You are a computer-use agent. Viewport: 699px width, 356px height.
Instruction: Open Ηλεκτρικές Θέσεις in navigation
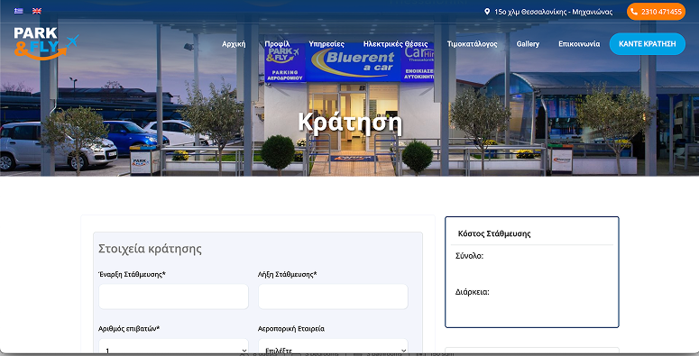(x=395, y=43)
